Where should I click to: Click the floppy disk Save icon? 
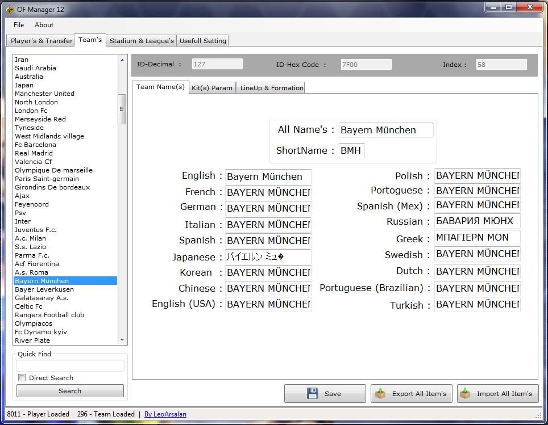click(312, 393)
